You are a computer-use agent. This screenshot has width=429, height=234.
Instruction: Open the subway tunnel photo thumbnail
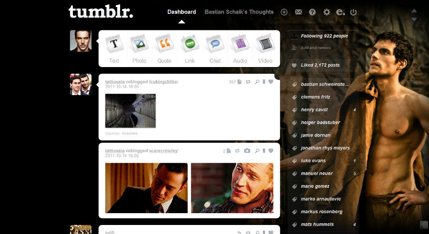(131, 111)
